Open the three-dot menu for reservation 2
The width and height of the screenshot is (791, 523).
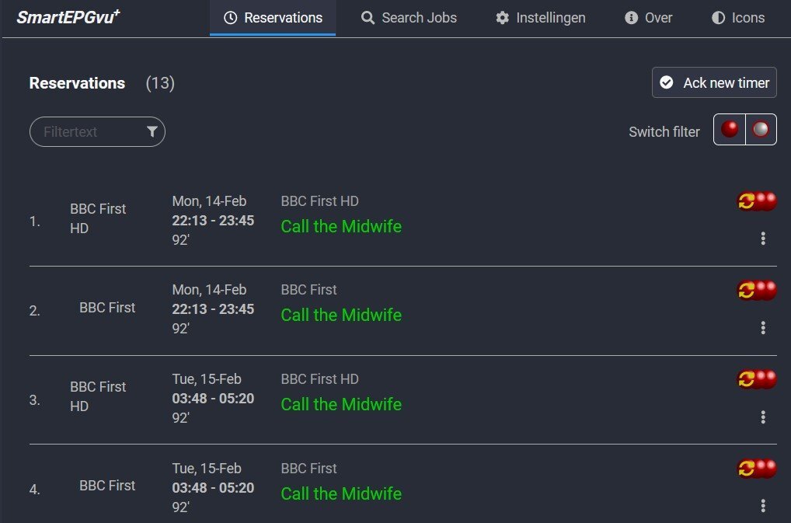pyautogui.click(x=763, y=328)
